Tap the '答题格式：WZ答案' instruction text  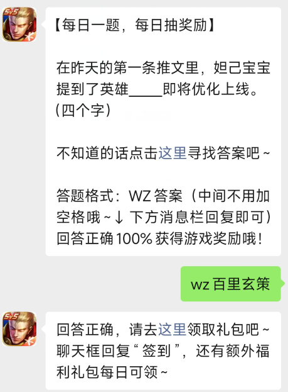coord(120,196)
